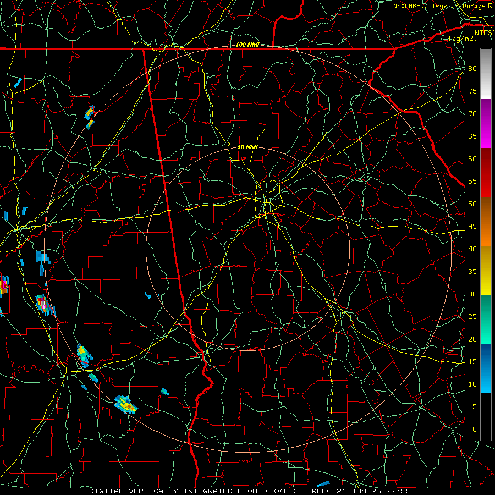Image resolution: width=495 pixels, height=495 pixels.
Task: Pick the orange segment of the color bar
Action: pyautogui.click(x=486, y=222)
